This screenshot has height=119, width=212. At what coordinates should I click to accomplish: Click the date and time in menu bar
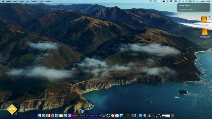pos(203,1)
